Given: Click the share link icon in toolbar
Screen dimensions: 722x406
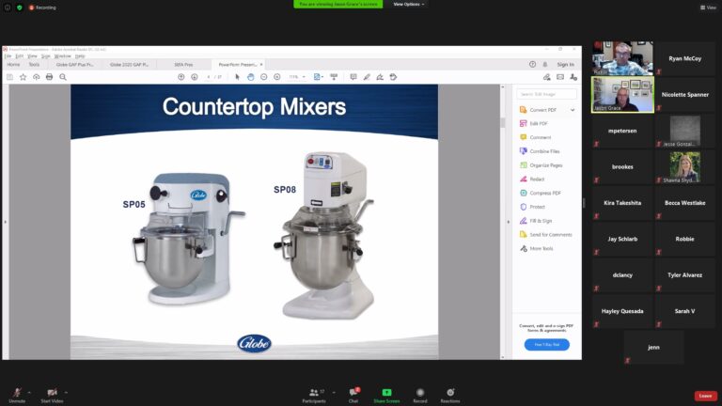Looking at the screenshot, I should tap(546, 77).
